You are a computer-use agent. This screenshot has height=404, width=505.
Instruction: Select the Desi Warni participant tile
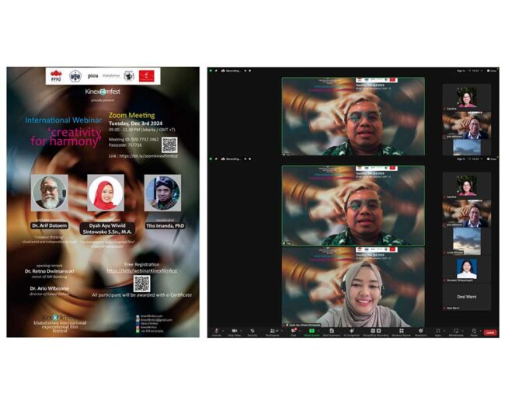(466, 296)
